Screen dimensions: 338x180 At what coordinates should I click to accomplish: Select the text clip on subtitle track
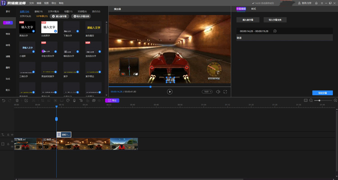[64, 135]
